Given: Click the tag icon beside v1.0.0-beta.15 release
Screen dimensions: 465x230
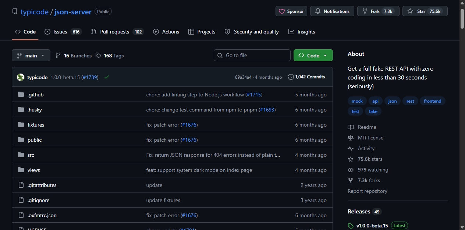Looking at the screenshot, I should [x=351, y=226].
